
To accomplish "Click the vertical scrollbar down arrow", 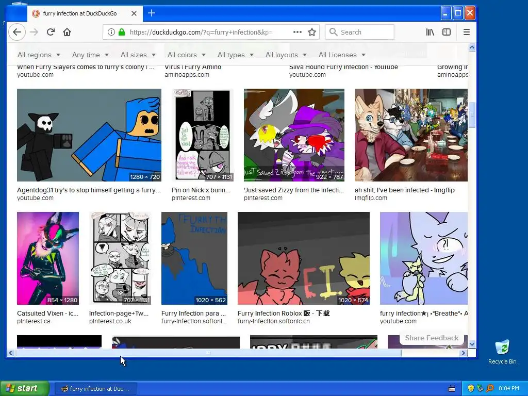I will (x=472, y=344).
